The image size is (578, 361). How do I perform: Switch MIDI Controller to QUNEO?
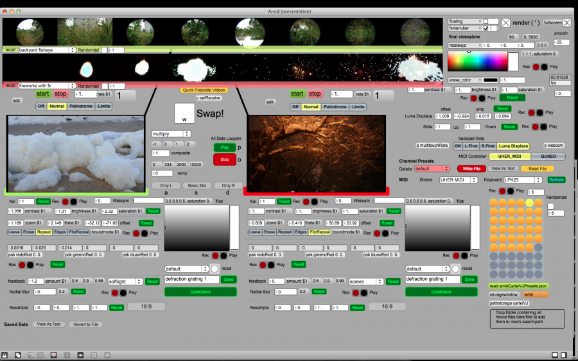click(548, 156)
